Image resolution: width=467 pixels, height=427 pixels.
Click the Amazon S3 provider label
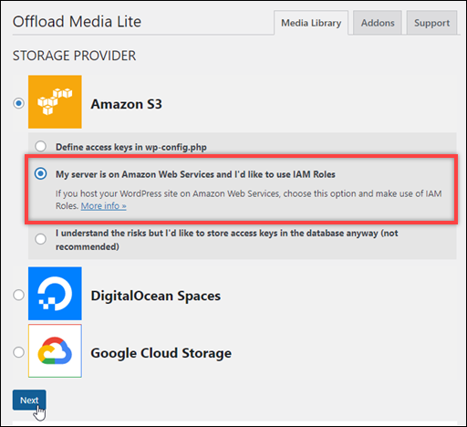coord(126,104)
